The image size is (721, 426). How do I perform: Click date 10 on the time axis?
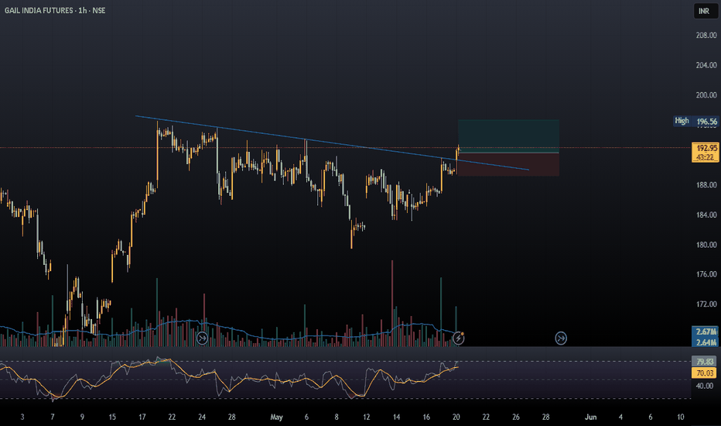click(x=681, y=417)
